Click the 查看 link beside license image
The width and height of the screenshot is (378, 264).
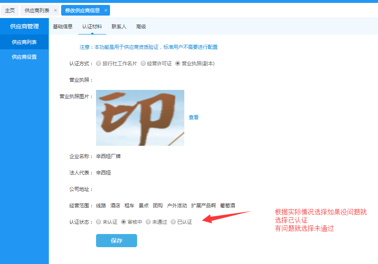click(x=194, y=117)
